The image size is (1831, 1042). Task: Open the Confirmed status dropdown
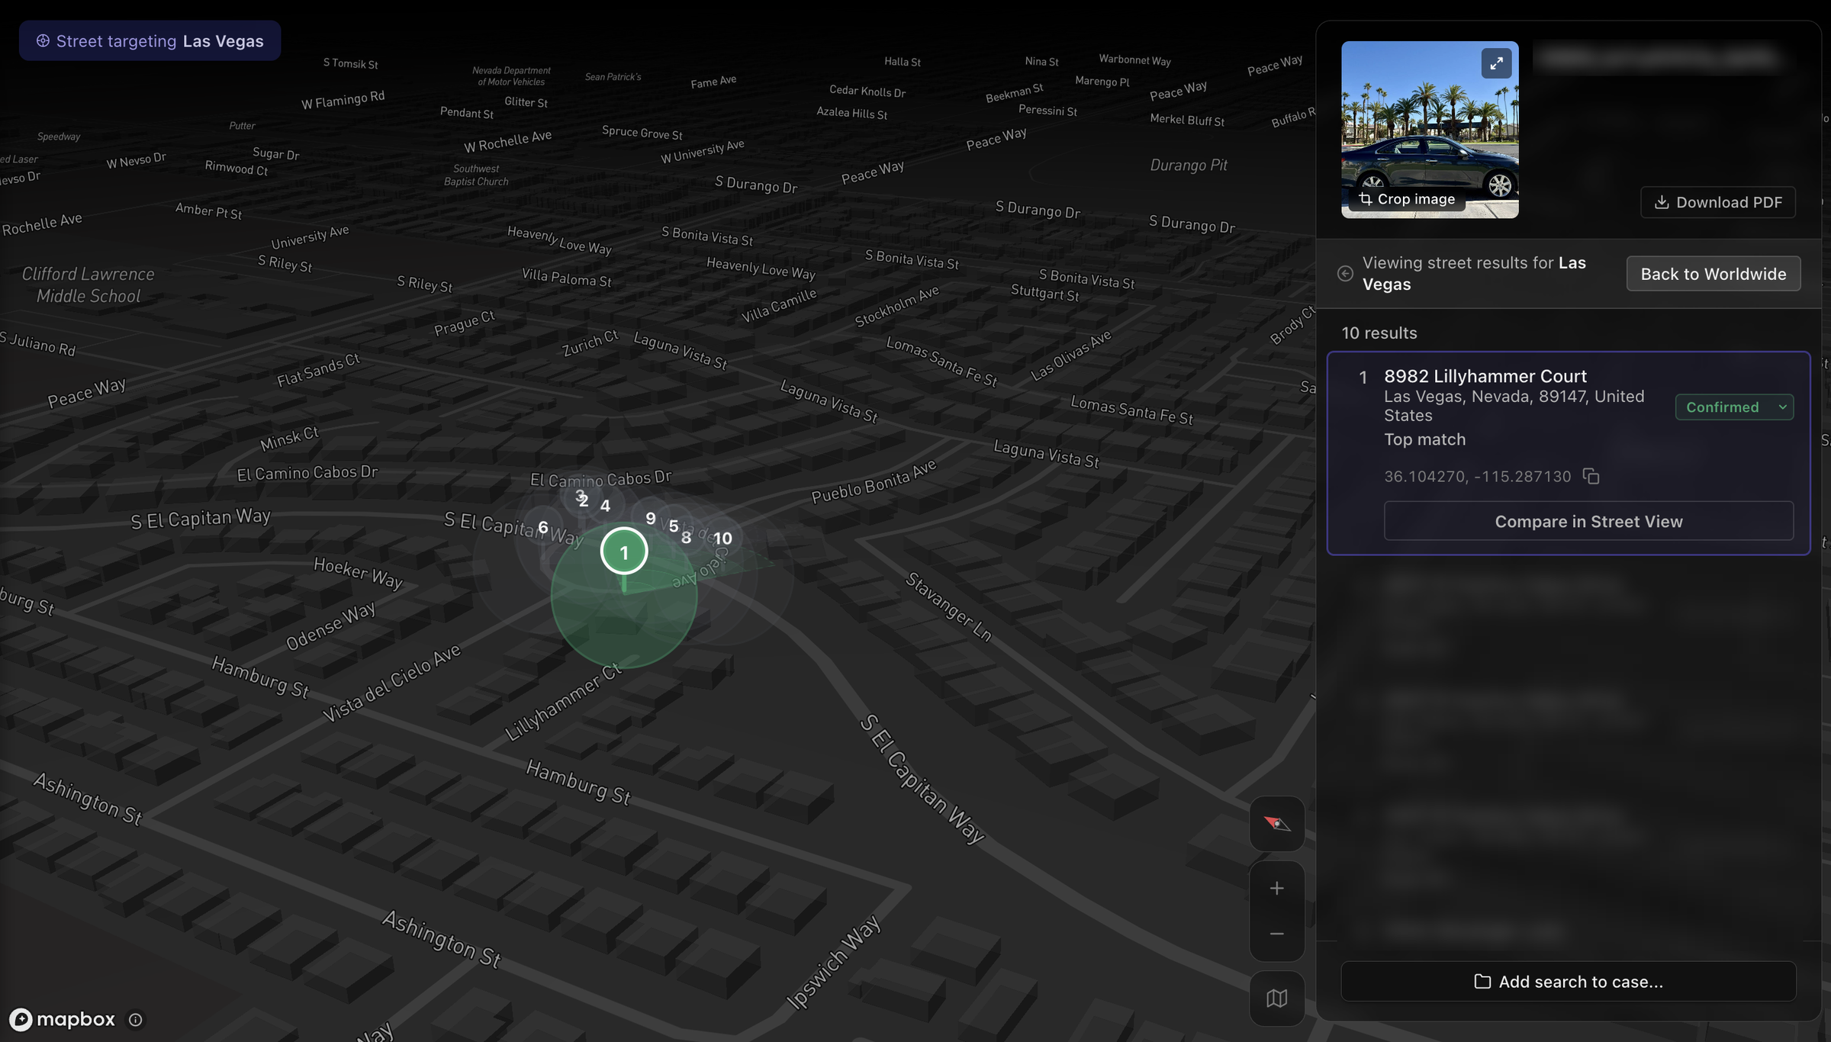(x=1734, y=407)
